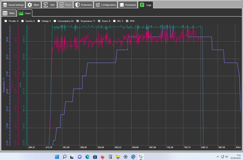Open Windows Start menu
This screenshot has width=243, height=160.
57,157
